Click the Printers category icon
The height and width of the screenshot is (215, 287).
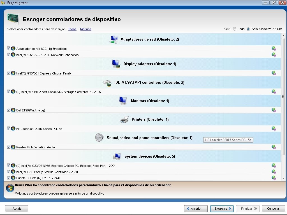pos(124,119)
